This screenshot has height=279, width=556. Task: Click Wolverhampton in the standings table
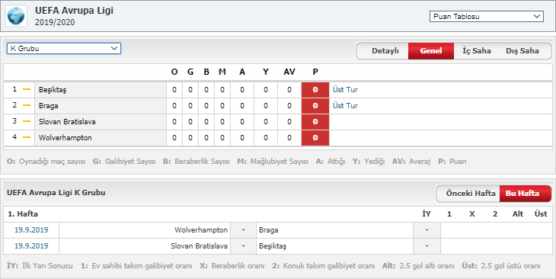pyautogui.click(x=66, y=138)
